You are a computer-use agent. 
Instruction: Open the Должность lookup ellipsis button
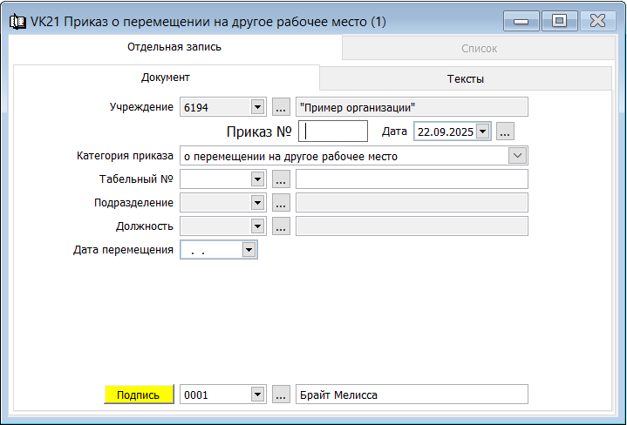[281, 226]
